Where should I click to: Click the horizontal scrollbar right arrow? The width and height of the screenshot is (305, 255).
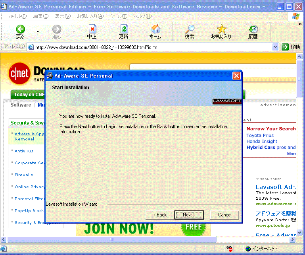pyautogui.click(x=293, y=239)
